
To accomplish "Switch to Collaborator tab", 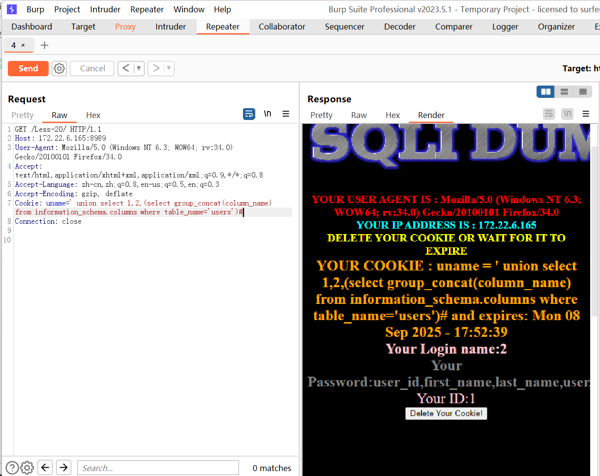I will click(282, 27).
